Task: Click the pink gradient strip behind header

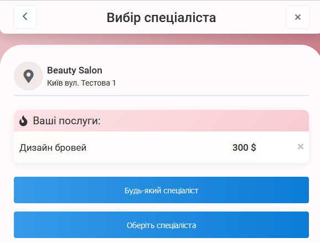Action: click(161, 39)
